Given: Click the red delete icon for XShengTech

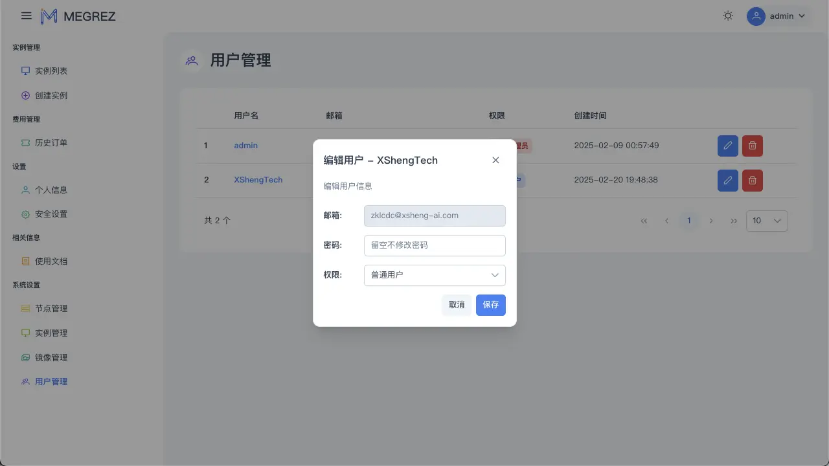Looking at the screenshot, I should [752, 181].
